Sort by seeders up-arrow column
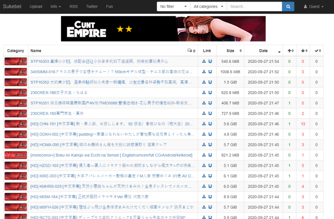Screen dimensions: 334x219 [290, 51]
